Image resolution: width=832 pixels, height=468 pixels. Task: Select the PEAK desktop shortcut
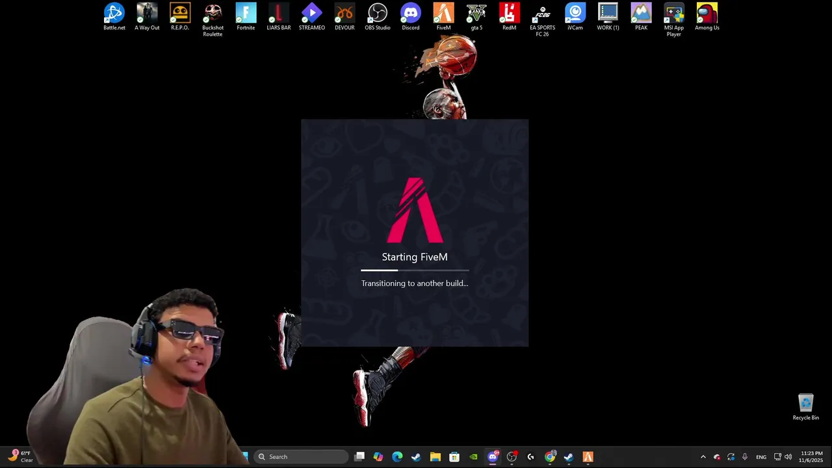pyautogui.click(x=641, y=17)
